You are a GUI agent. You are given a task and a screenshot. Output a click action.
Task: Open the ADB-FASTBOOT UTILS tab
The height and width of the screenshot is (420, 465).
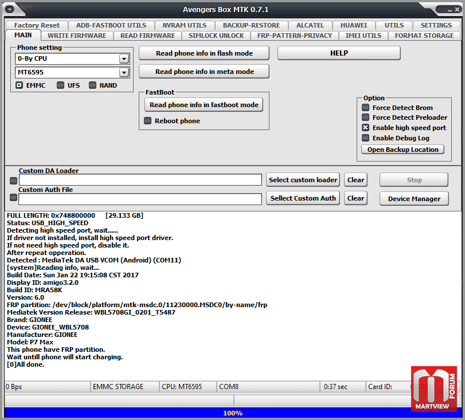tap(111, 25)
